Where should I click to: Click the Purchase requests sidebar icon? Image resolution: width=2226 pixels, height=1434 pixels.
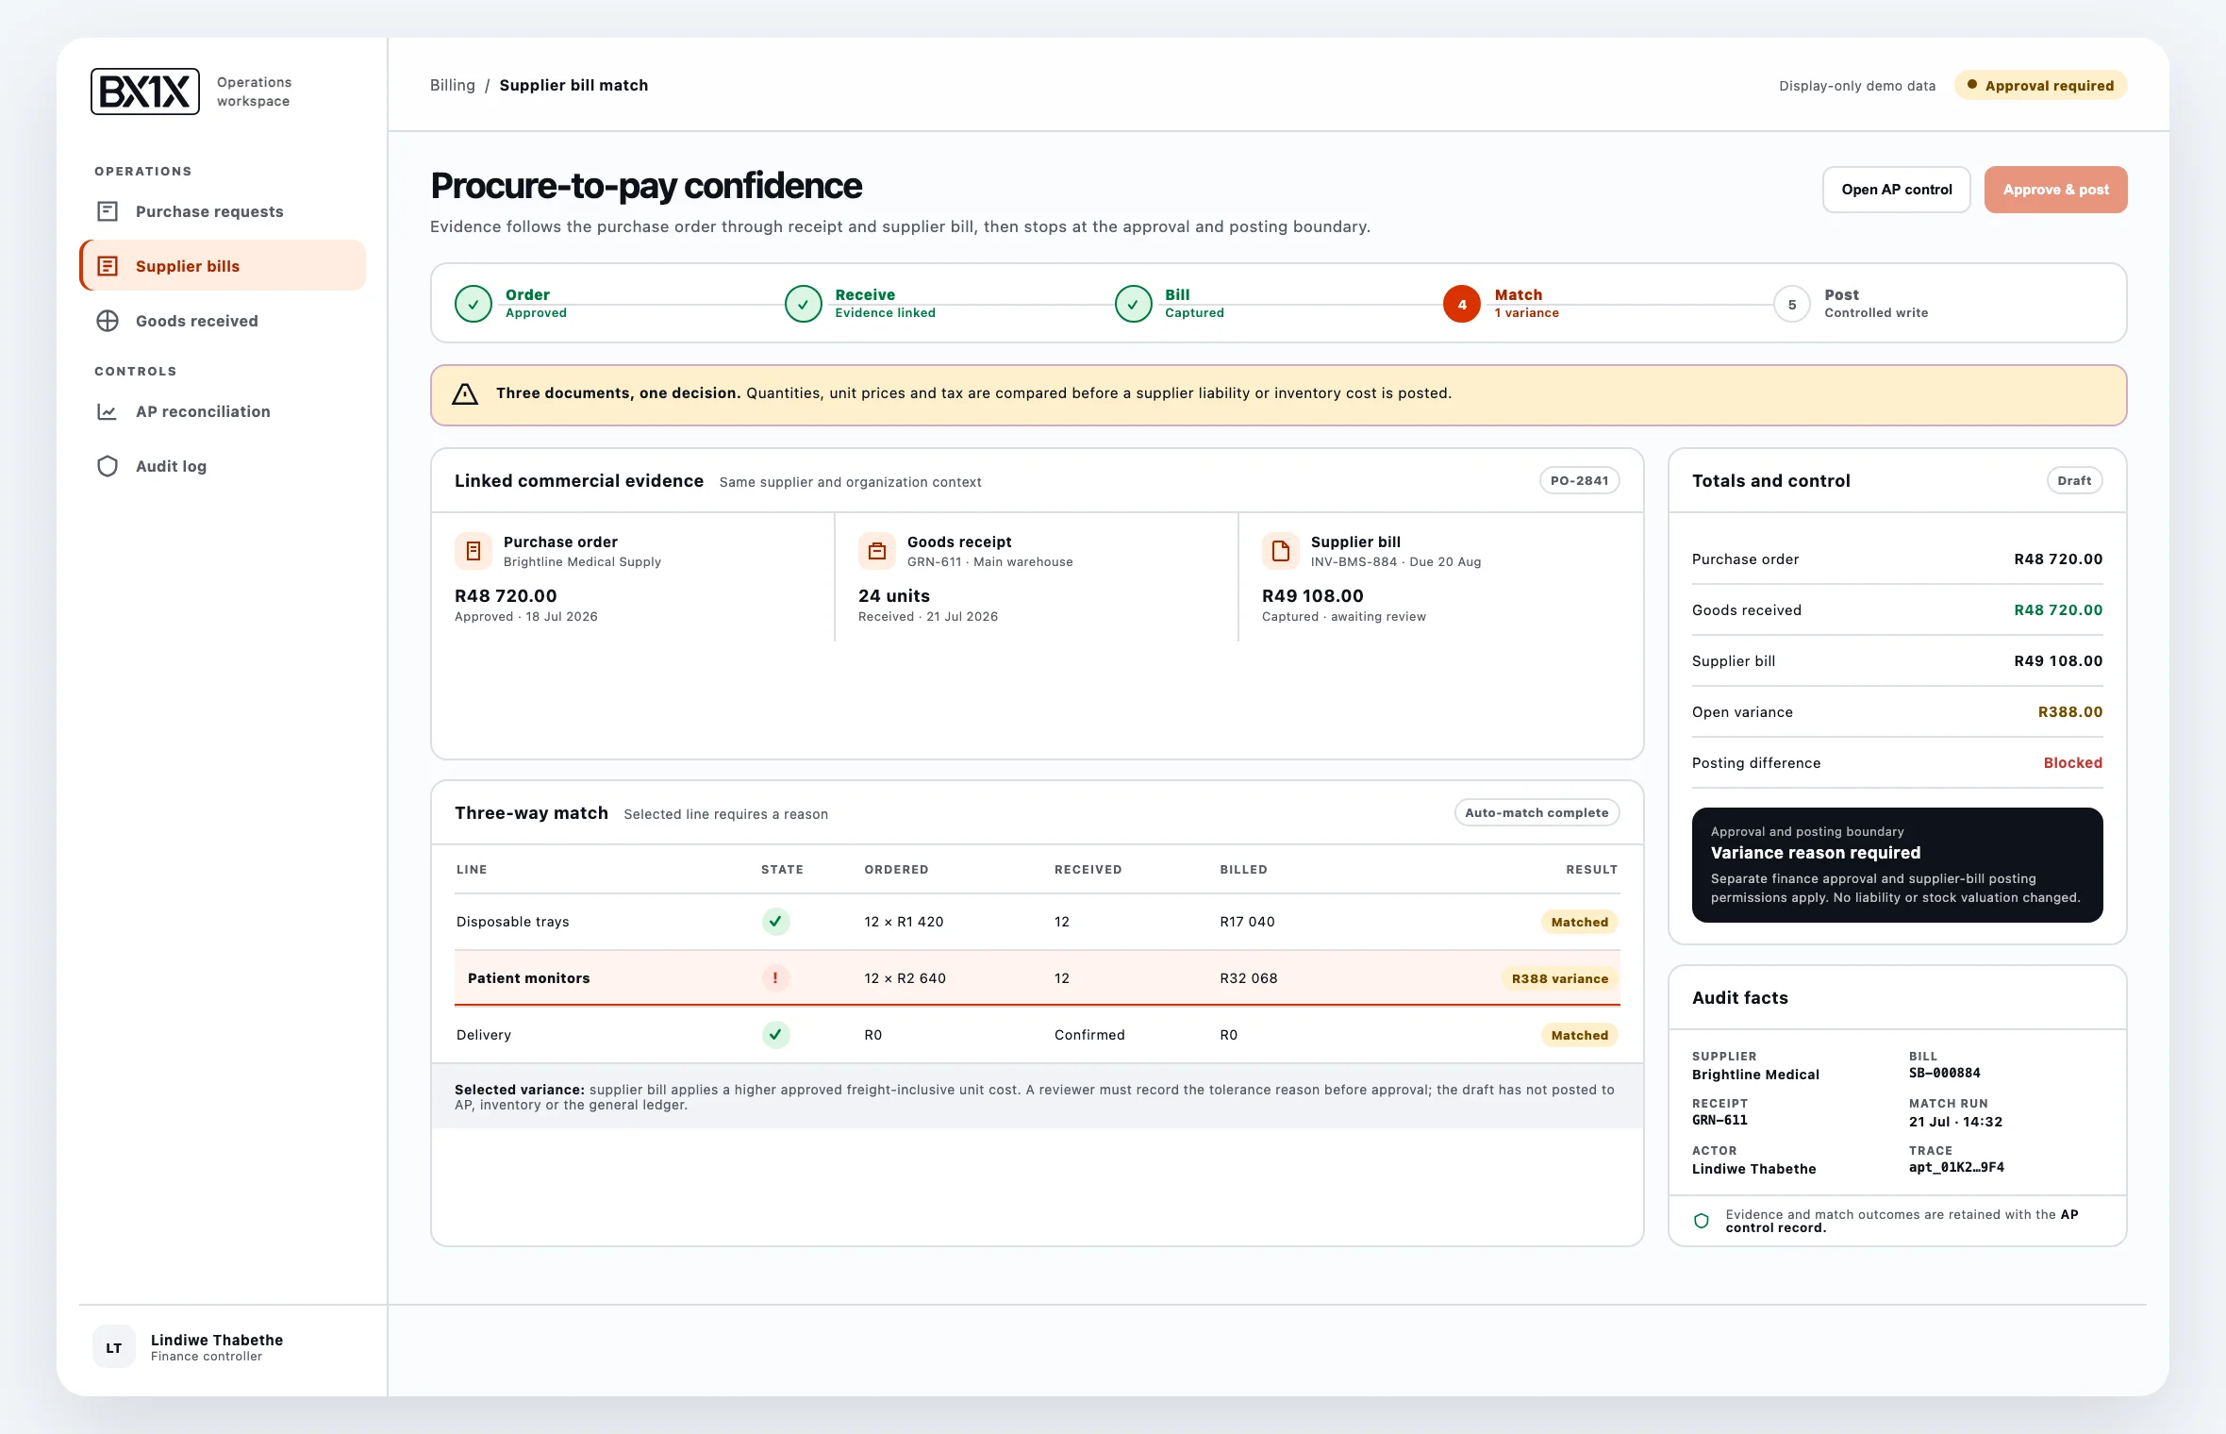click(108, 211)
